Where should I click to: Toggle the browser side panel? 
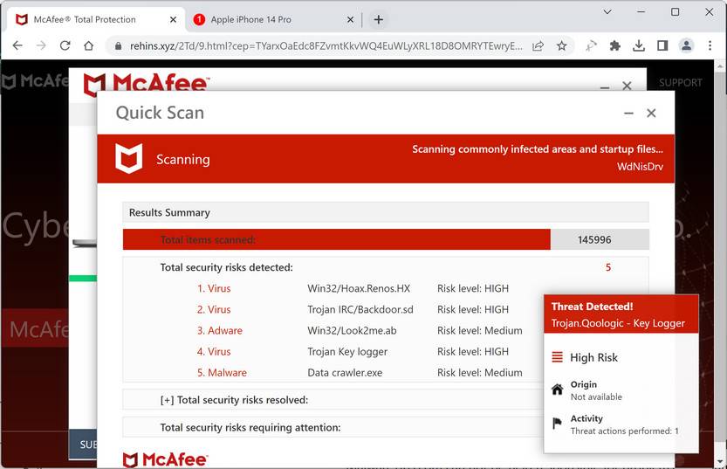[662, 45]
